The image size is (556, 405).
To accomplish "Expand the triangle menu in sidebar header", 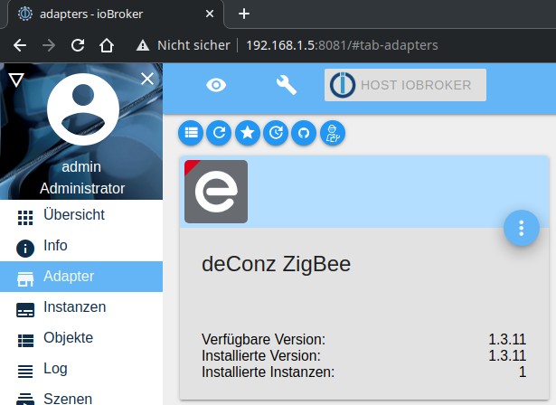I will pos(15,80).
